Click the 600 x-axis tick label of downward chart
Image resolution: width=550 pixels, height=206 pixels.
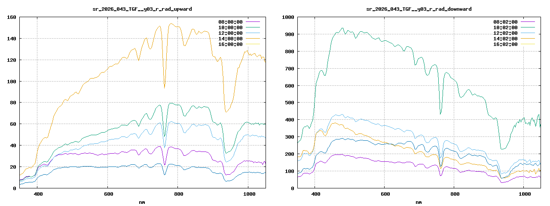click(385, 194)
